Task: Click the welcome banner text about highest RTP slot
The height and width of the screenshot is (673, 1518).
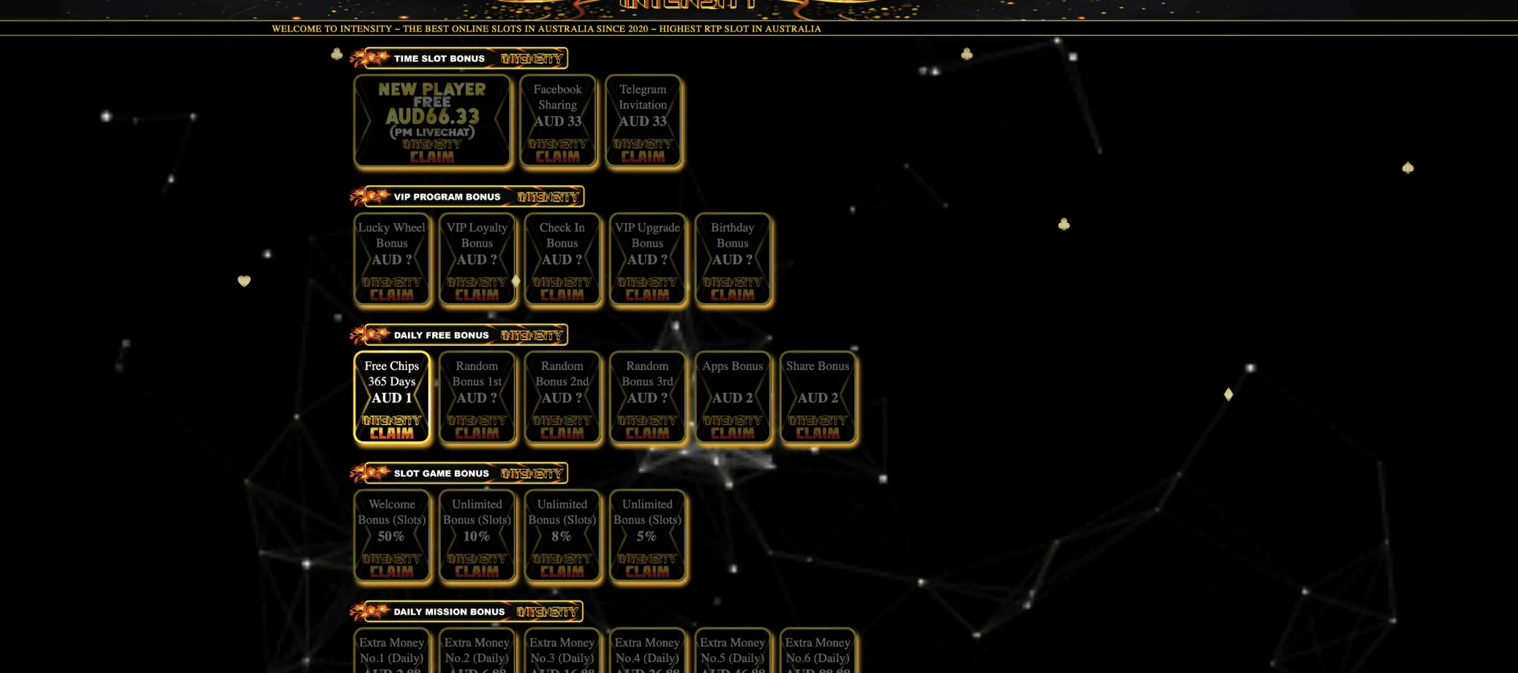Action: point(547,29)
